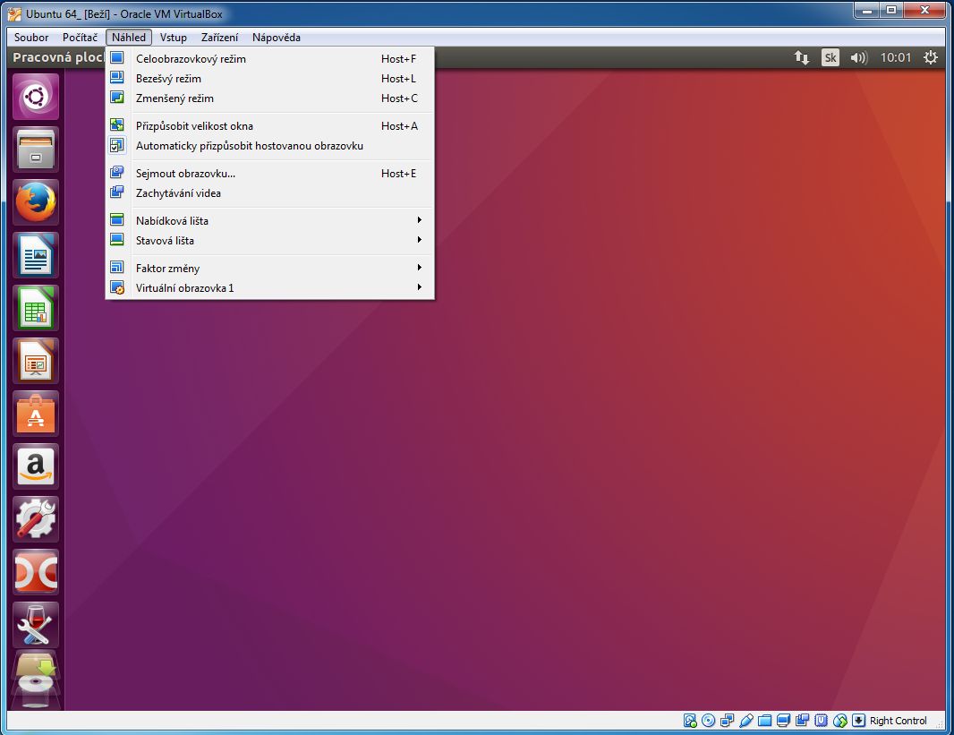Open Ubuntu Dash search in launcher
Viewport: 954px width, 735px height.
pyautogui.click(x=36, y=97)
